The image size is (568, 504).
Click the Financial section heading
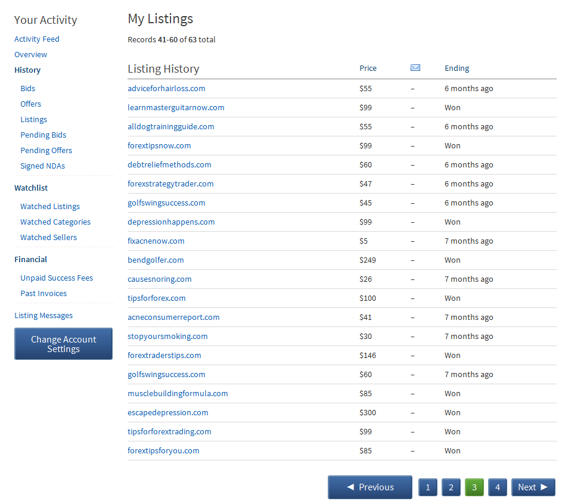tap(31, 260)
